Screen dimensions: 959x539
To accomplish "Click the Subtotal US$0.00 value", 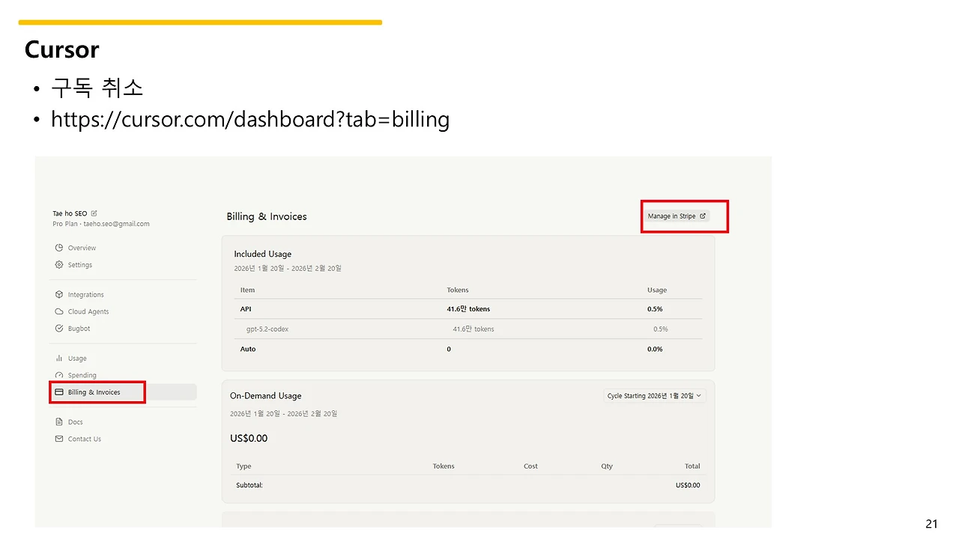I will 688,485.
